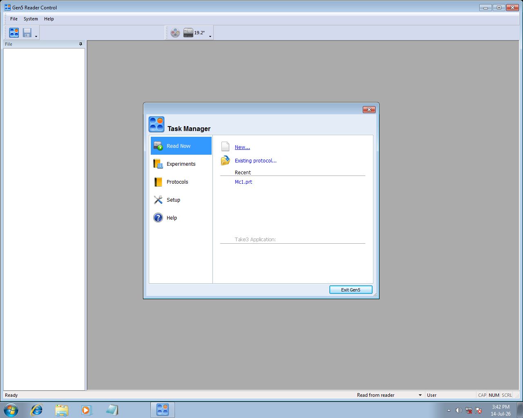523x418 pixels.
Task: Click the incubator temperature 19.2° icon
Action: [194, 33]
